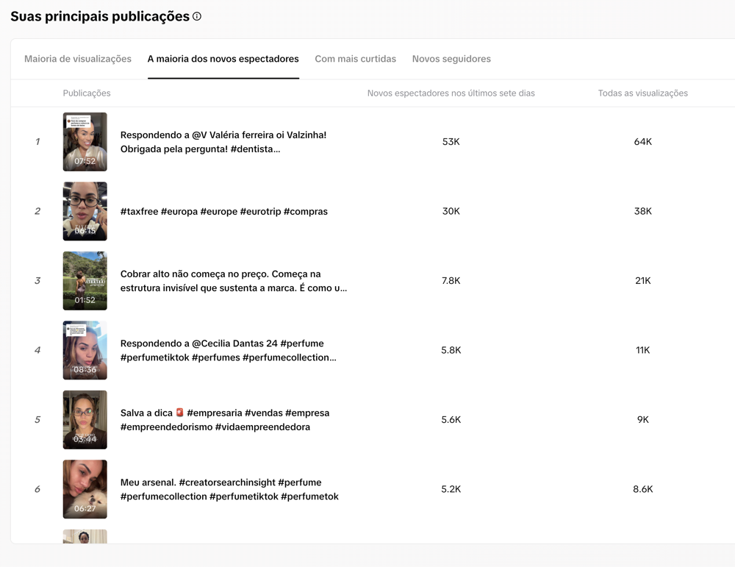Open post Meu arsenal #creatorsearchinsight
The height and width of the screenshot is (567, 735).
coord(229,489)
